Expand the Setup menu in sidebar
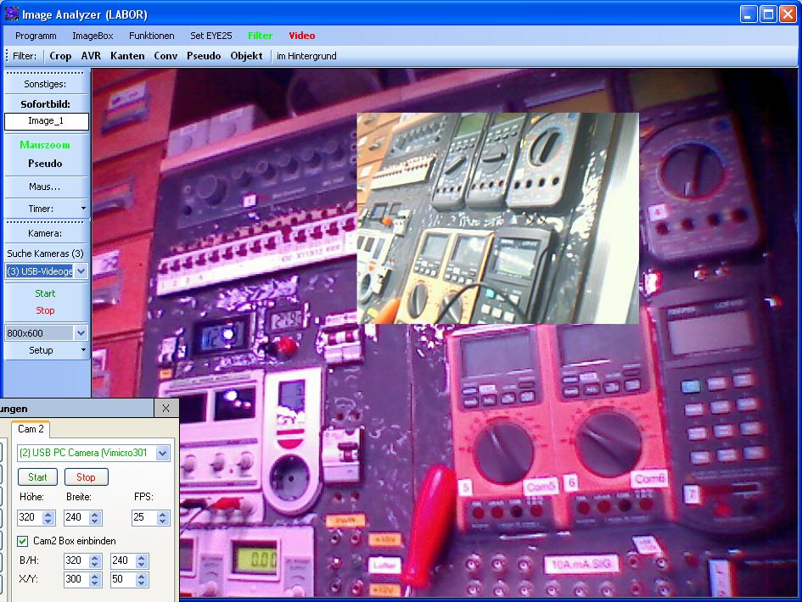Viewport: 802px width, 602px height. (82, 350)
